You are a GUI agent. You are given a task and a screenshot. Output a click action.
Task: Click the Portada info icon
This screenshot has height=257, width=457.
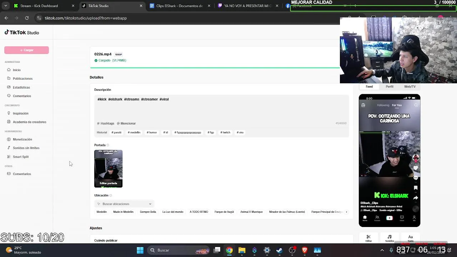point(108,145)
